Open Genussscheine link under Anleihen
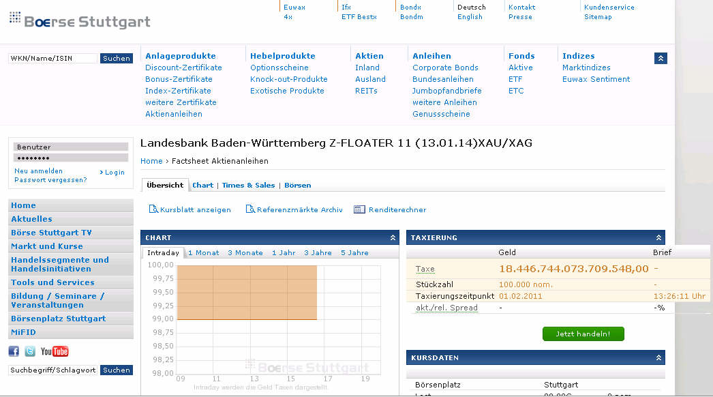Screen dimensions: 713x397 click(x=441, y=115)
